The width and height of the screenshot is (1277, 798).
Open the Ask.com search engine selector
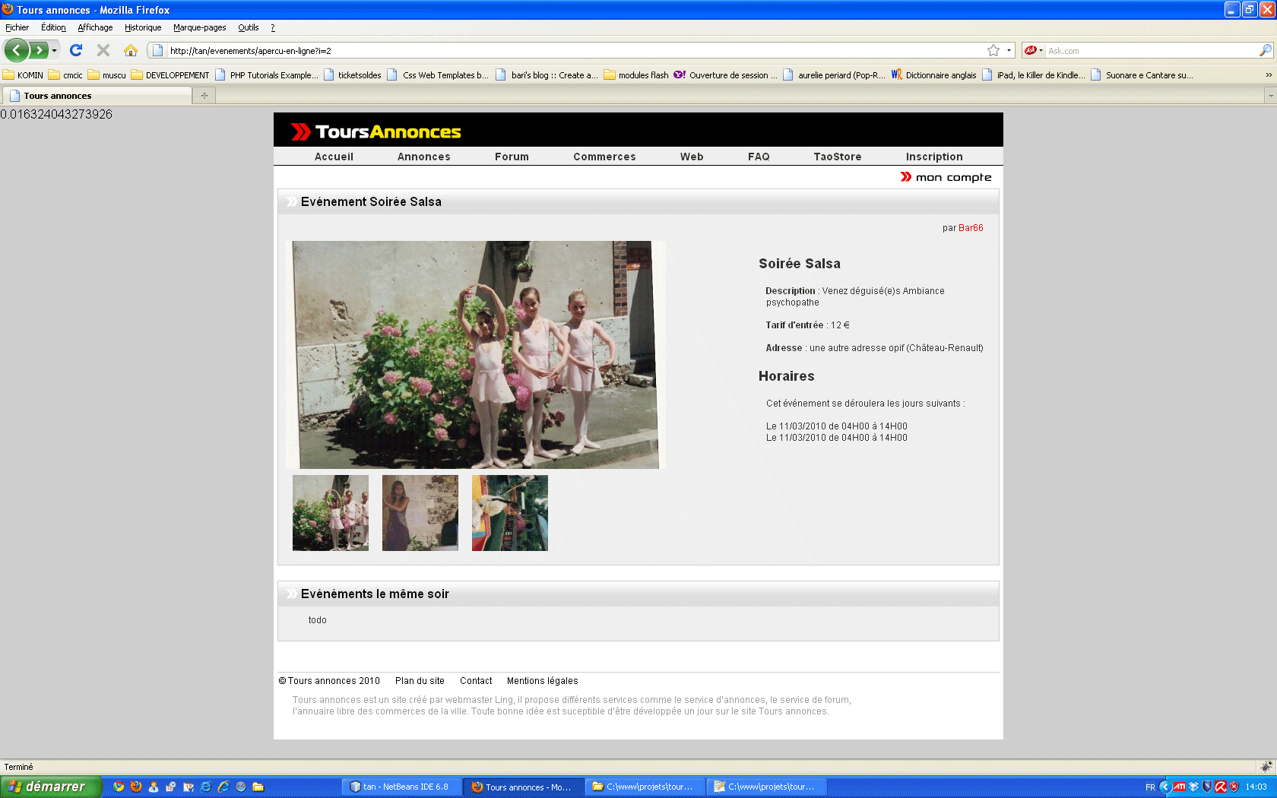[x=1033, y=50]
